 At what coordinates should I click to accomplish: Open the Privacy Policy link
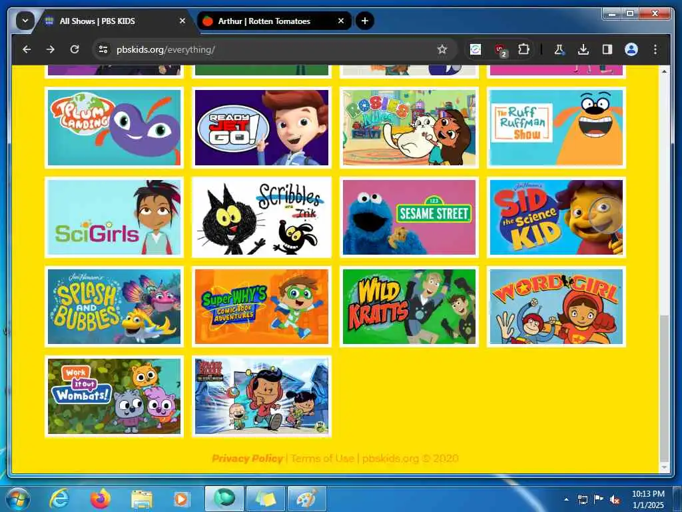pos(248,459)
